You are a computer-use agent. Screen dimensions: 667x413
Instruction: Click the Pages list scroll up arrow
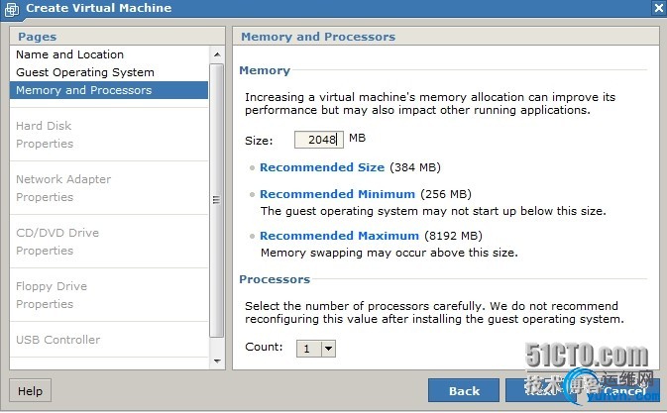(217, 52)
